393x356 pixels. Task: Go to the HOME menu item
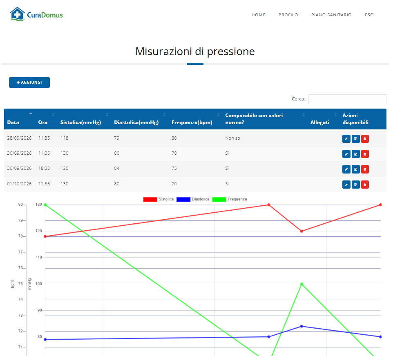259,15
